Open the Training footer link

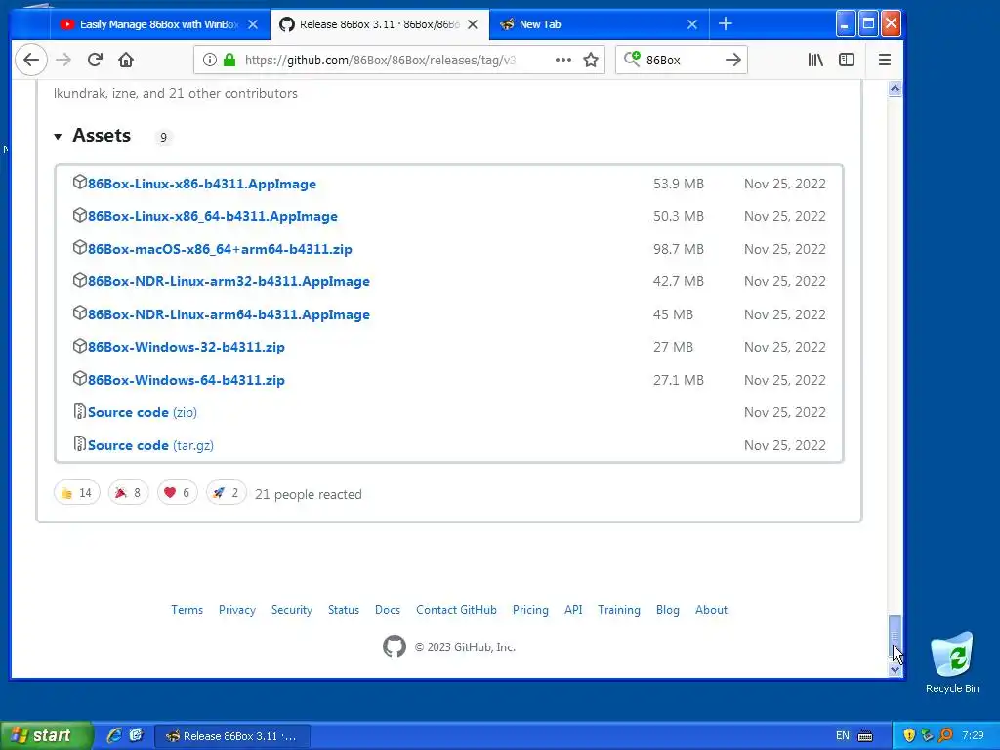(618, 610)
